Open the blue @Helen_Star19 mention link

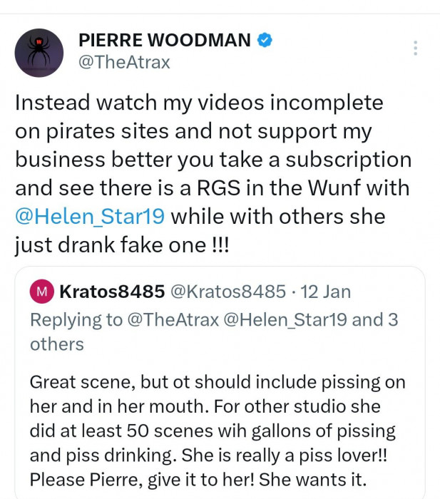coord(90,215)
